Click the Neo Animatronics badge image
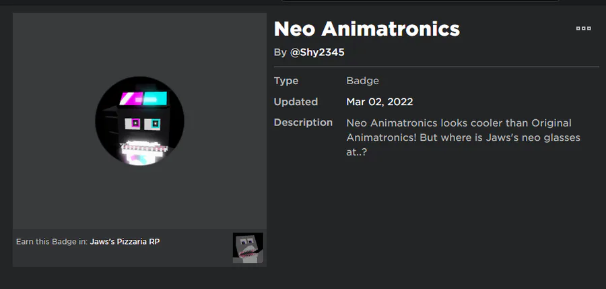Screen dimensions: 606x289 pyautogui.click(x=139, y=122)
